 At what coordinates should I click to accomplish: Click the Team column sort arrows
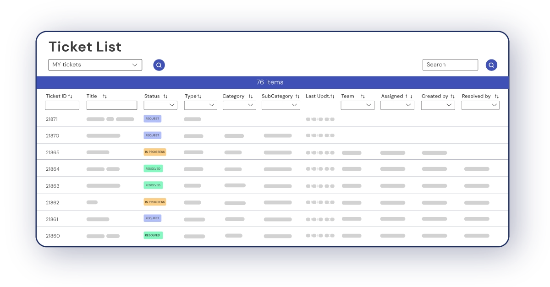pos(363,97)
